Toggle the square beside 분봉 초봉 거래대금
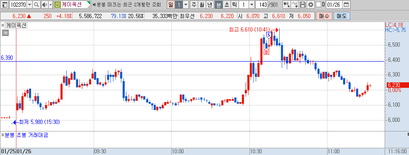409x155 pixels. (x=3, y=135)
